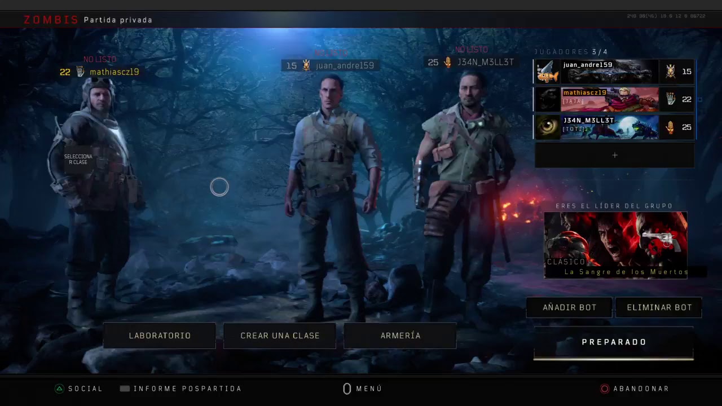Select juan_andre159 fish avatar in player list
Viewport: 722px width, 406px height.
(547, 72)
